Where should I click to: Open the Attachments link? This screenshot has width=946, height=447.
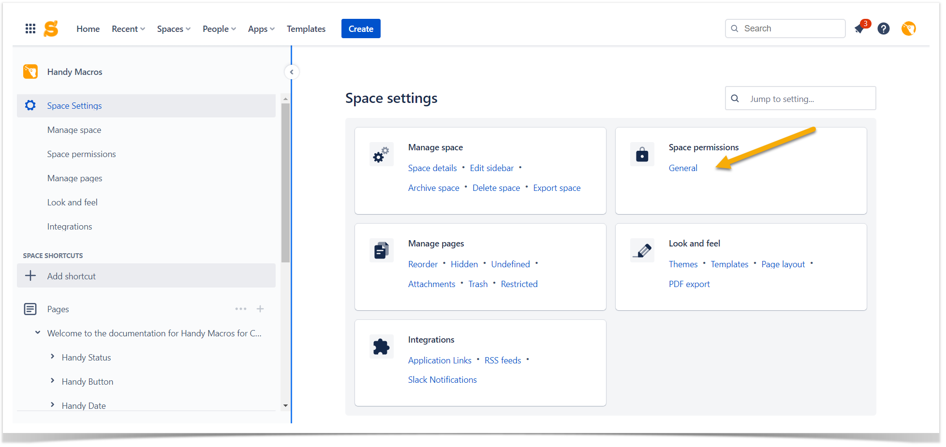[x=432, y=284]
